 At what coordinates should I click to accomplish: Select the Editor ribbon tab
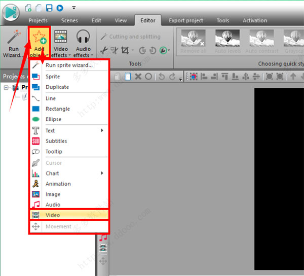tap(148, 20)
